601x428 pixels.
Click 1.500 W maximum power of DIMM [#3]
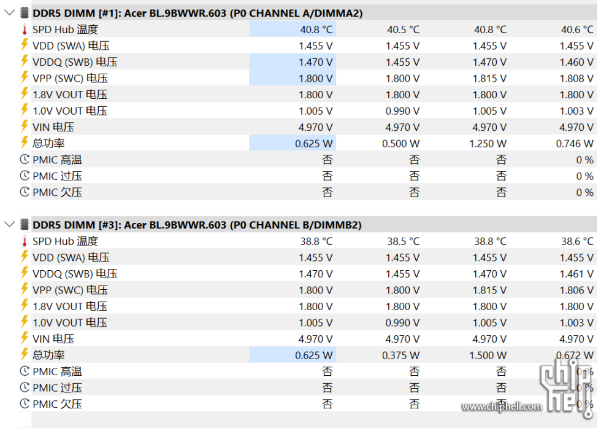(488, 356)
